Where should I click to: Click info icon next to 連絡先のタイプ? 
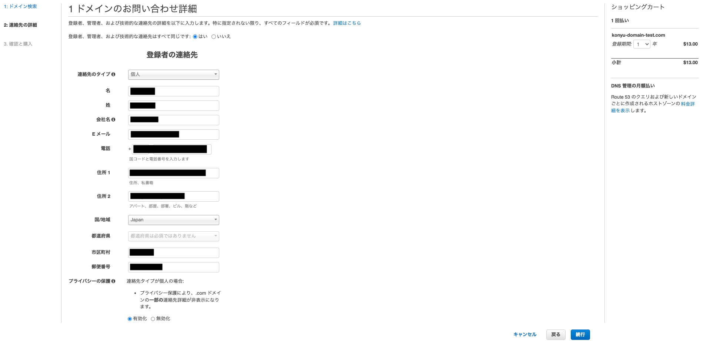pyautogui.click(x=113, y=75)
